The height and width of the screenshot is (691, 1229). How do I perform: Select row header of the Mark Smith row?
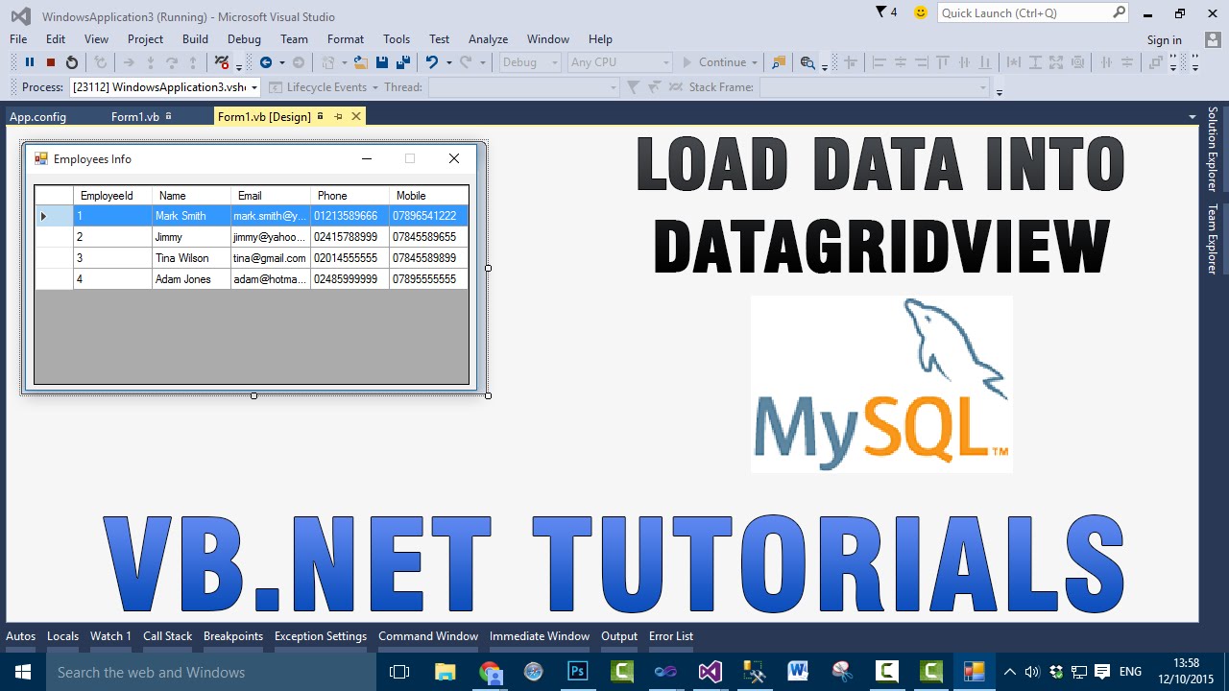[x=54, y=216]
